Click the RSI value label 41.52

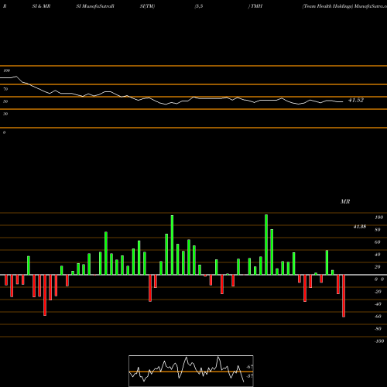(356, 100)
